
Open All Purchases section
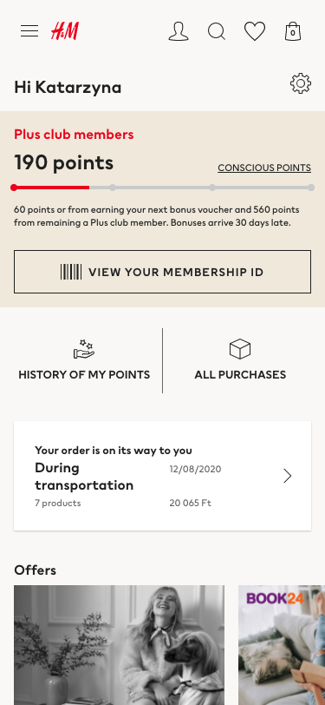[x=240, y=360]
